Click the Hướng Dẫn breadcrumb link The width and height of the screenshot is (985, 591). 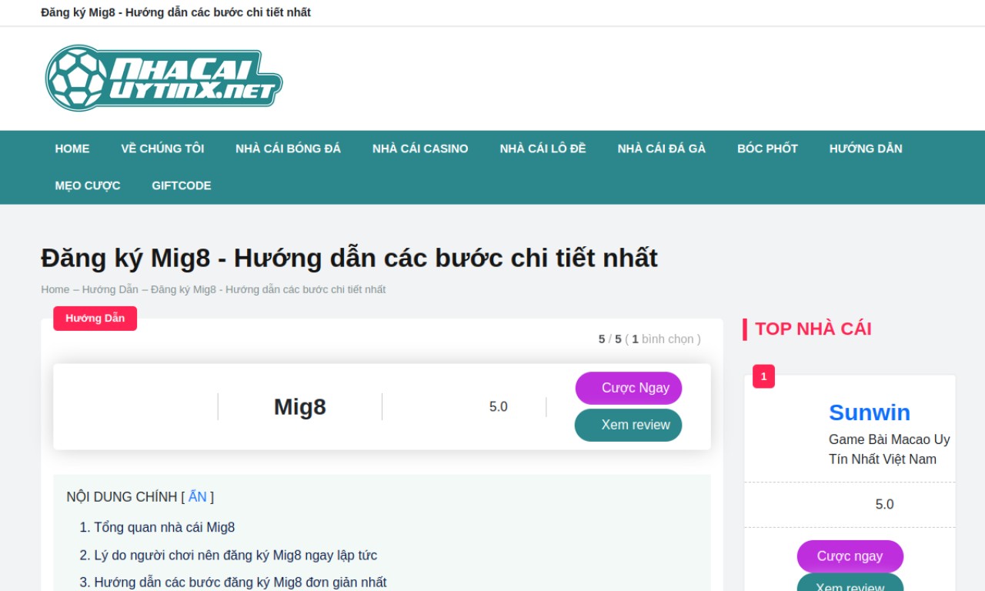tap(110, 289)
